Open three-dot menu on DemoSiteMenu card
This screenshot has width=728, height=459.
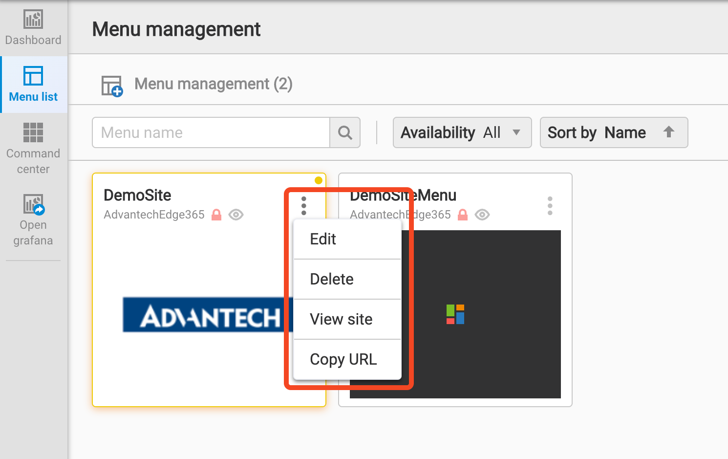click(550, 206)
